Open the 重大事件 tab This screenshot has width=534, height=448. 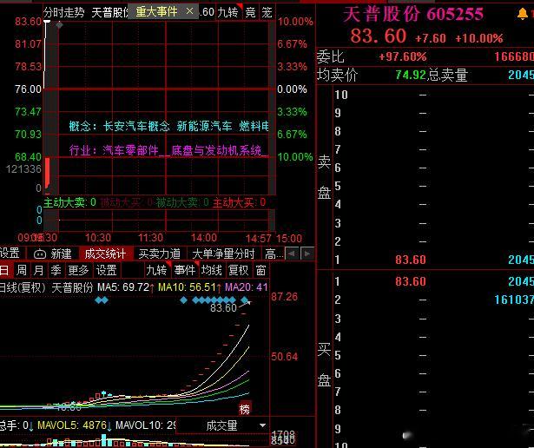click(156, 12)
